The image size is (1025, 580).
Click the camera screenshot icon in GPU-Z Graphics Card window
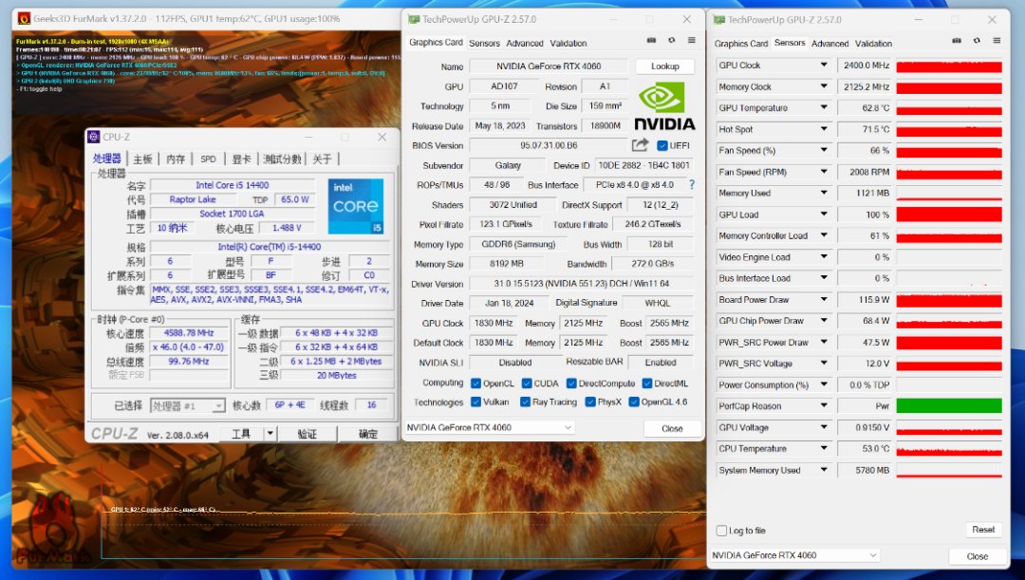(x=651, y=41)
